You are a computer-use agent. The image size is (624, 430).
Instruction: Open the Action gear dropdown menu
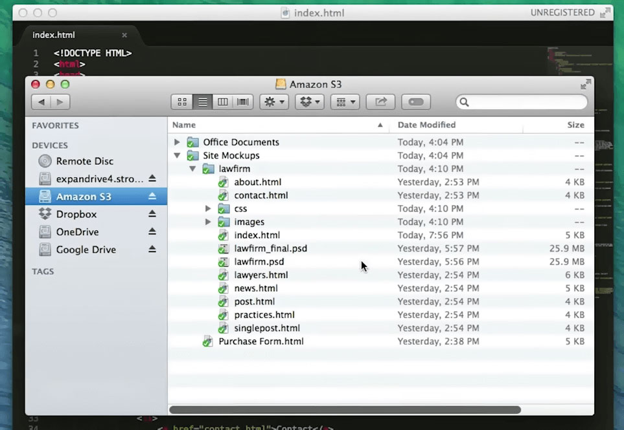(273, 102)
